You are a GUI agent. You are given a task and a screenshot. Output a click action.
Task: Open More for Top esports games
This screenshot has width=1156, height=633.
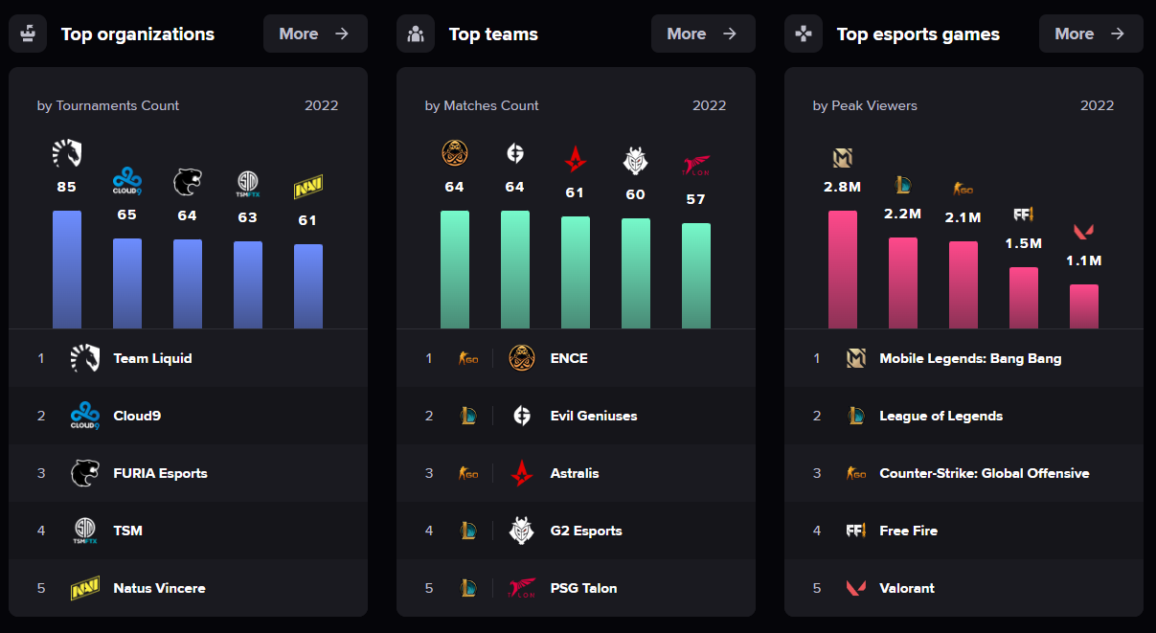coord(1091,33)
